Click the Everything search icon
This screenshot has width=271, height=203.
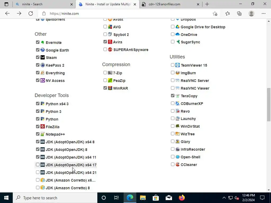point(43,73)
